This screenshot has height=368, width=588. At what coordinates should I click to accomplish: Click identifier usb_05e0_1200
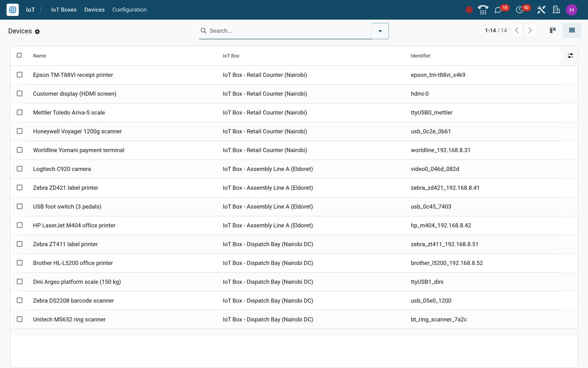(431, 300)
